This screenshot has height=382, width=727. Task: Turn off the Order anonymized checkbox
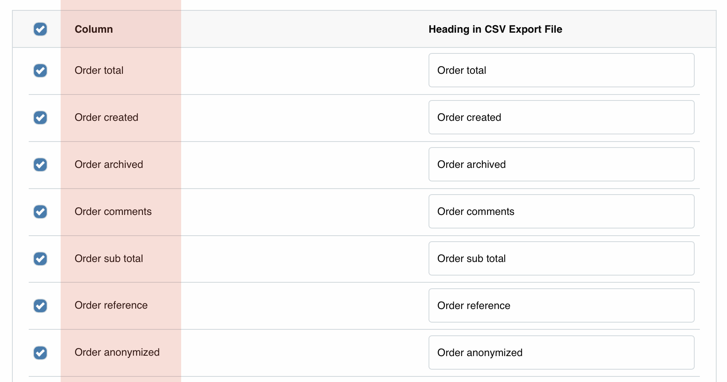40,353
